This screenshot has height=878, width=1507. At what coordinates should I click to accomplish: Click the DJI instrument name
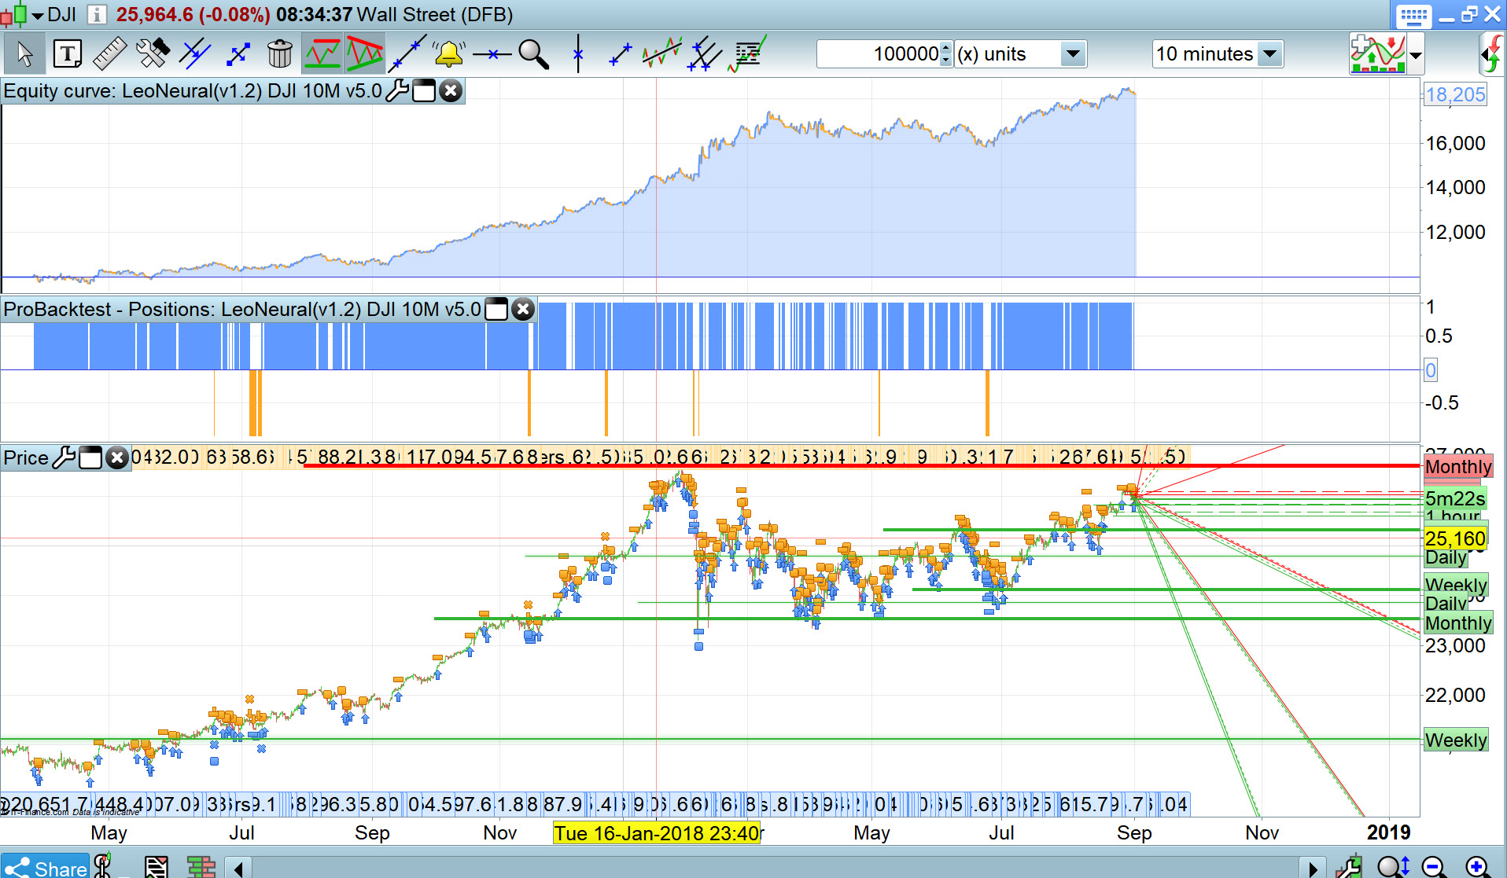[x=62, y=15]
